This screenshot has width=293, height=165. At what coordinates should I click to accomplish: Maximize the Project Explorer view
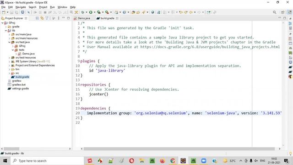[x=68, y=18]
